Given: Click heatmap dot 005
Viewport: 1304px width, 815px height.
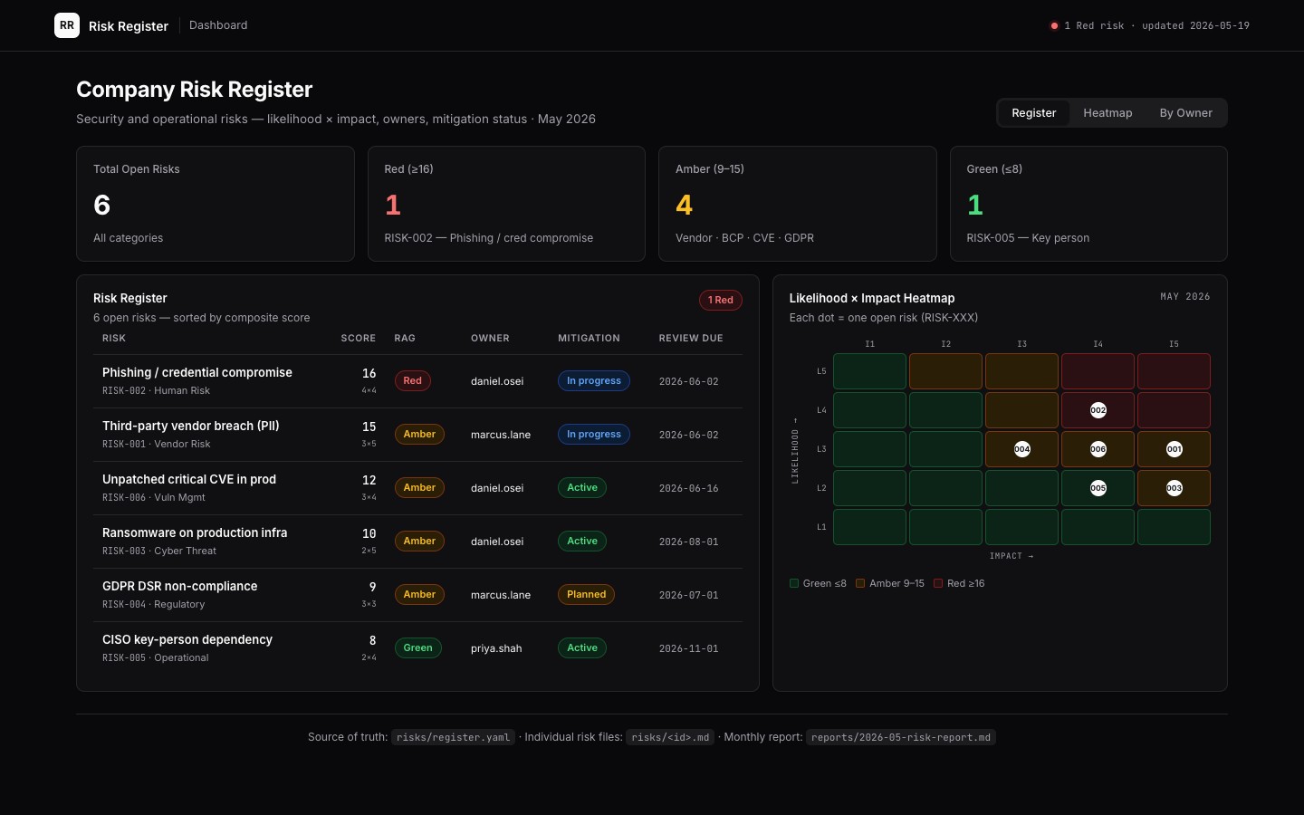Looking at the screenshot, I should coord(1098,488).
